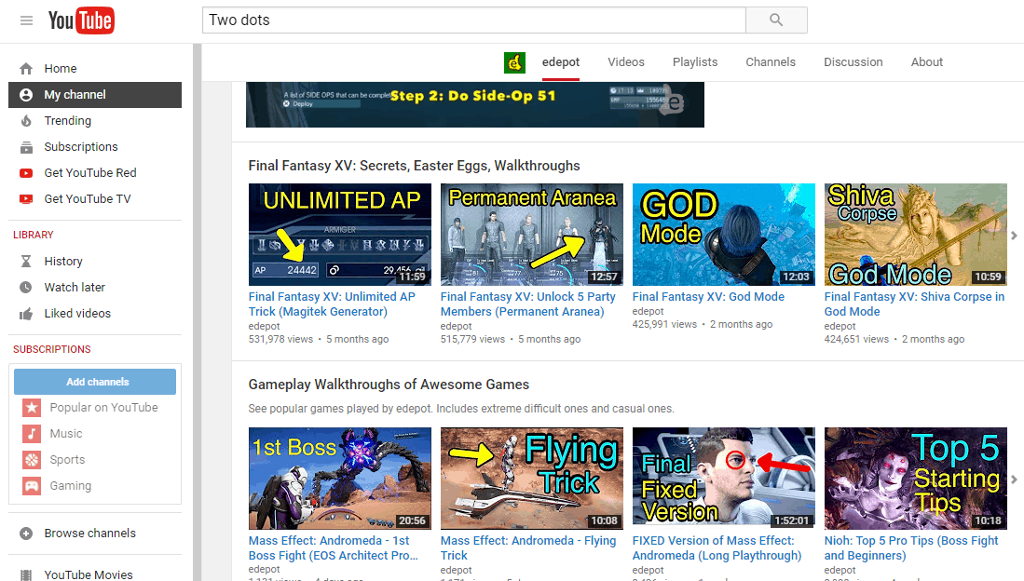Click the YouTube Movies film icon
Screen dimensions: 1024x581
pos(26,575)
